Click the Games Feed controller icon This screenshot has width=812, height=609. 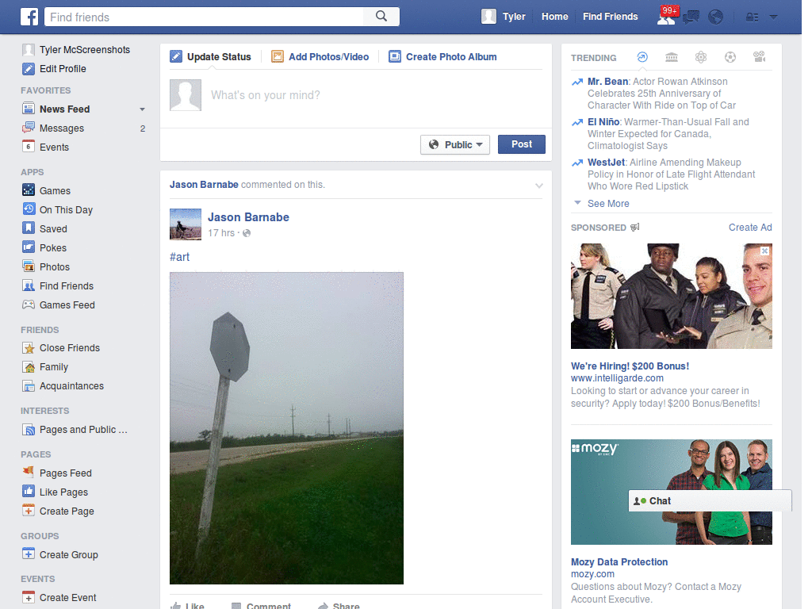(29, 304)
